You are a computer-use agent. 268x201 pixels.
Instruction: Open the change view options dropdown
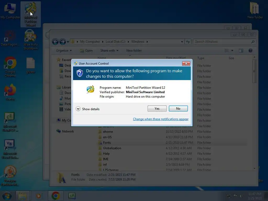[x=232, y=51]
